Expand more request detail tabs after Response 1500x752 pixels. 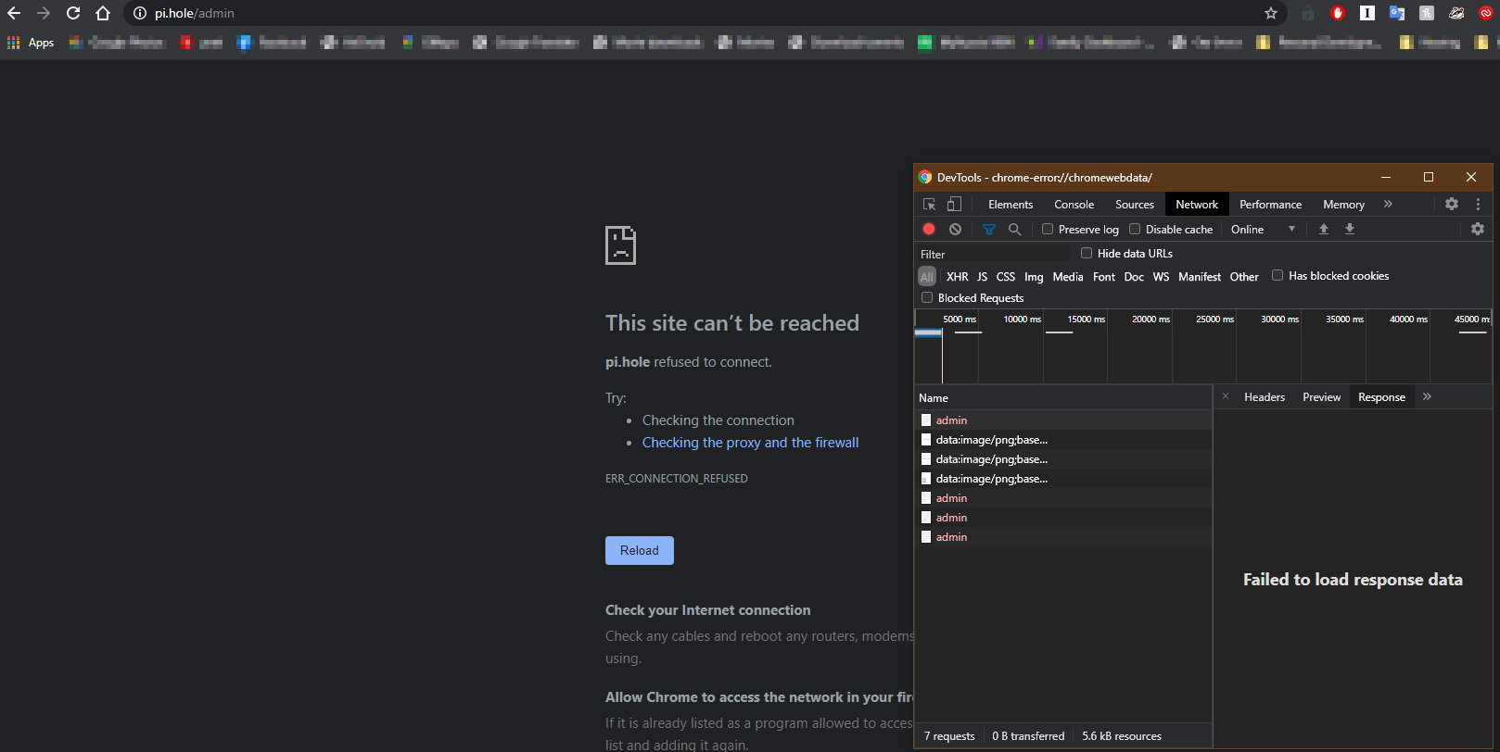pos(1427,396)
